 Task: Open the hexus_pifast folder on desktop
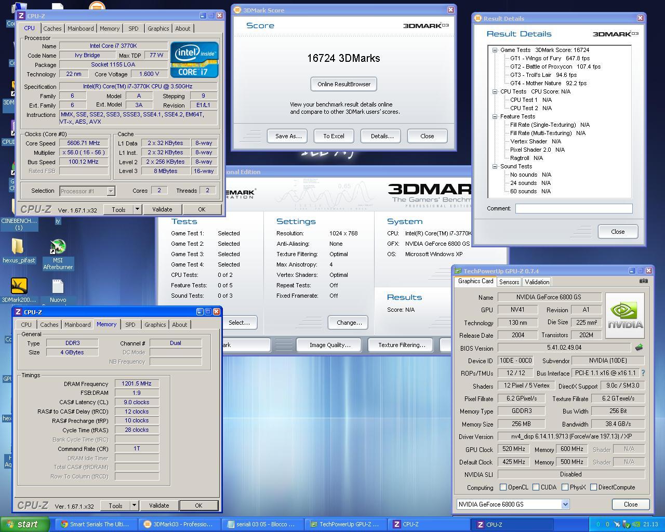pyautogui.click(x=19, y=251)
